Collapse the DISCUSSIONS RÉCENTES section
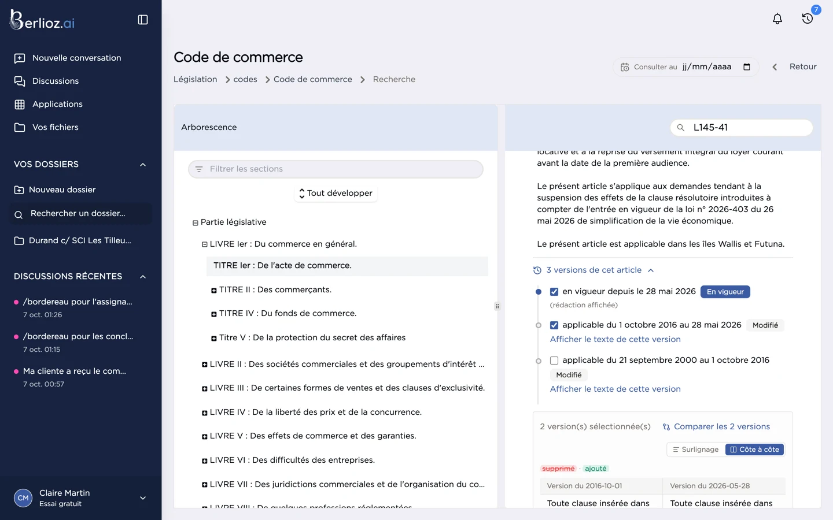The width and height of the screenshot is (833, 520). (x=143, y=277)
